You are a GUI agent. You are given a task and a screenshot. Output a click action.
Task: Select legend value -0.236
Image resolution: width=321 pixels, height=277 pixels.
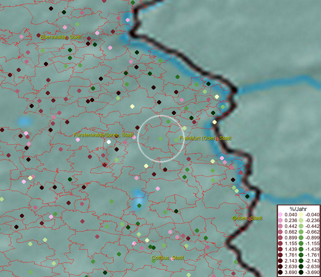[312, 220]
